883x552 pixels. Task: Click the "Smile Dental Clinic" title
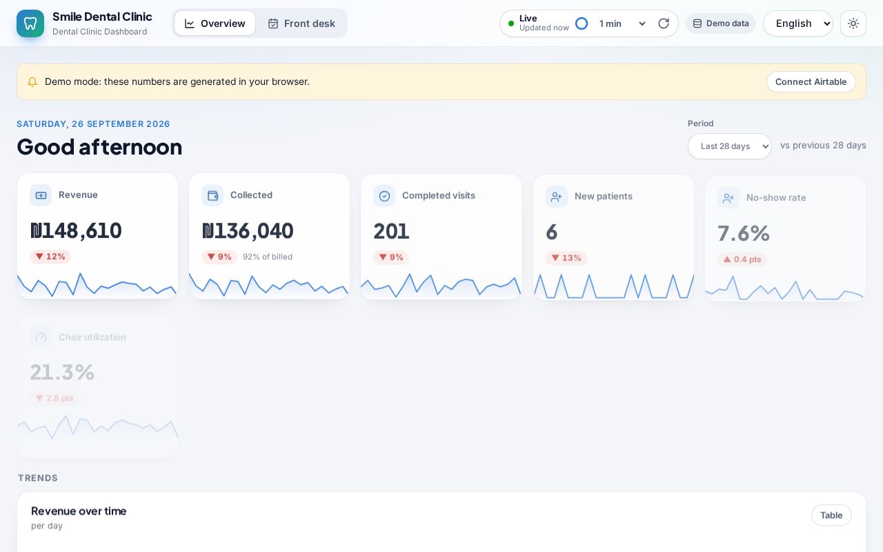click(x=102, y=17)
